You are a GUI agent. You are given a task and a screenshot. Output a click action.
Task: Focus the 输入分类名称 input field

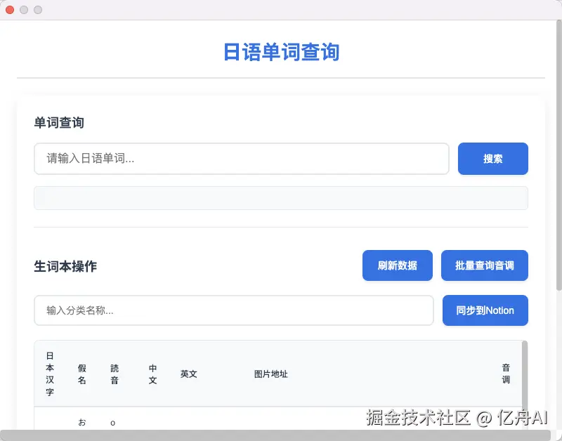(234, 310)
